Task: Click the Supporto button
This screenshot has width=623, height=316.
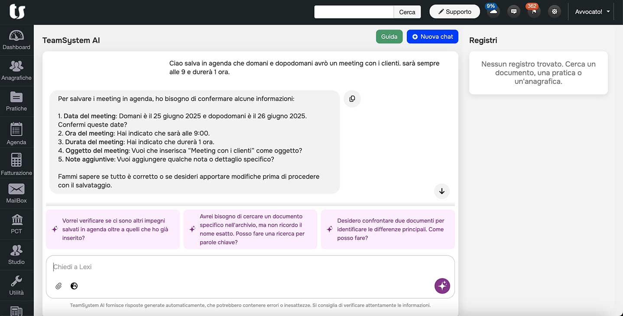Action: click(x=454, y=12)
